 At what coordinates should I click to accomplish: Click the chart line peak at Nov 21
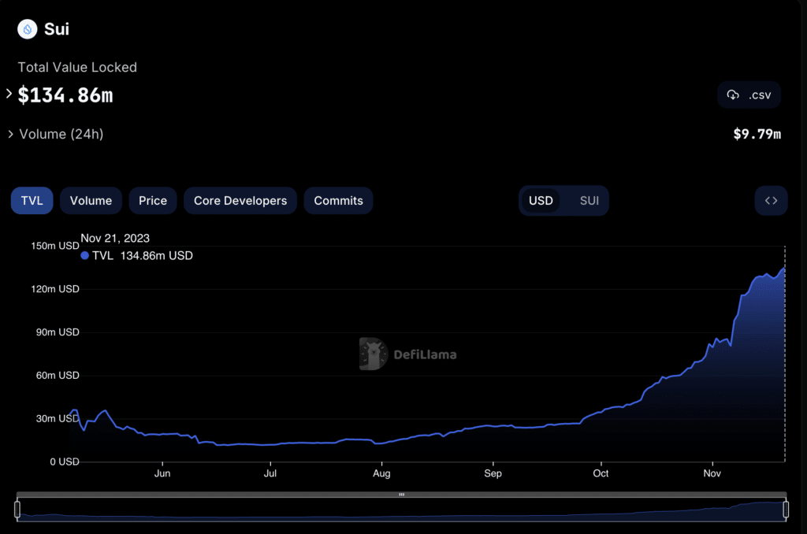pyautogui.click(x=784, y=268)
